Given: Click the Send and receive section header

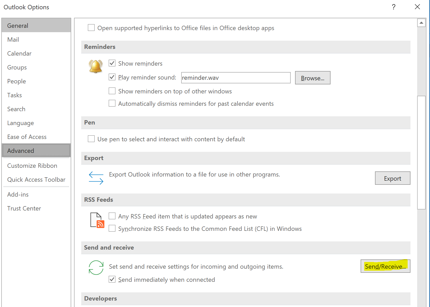Looking at the screenshot, I should (246, 248).
